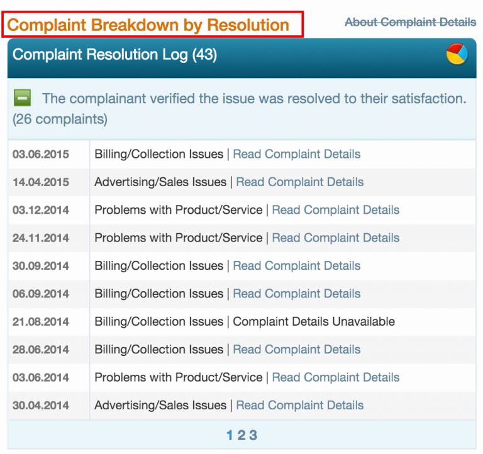Click the Complaint Breakdown by Resolution heading
Viewport: 483px width, 454px height.
148,25
